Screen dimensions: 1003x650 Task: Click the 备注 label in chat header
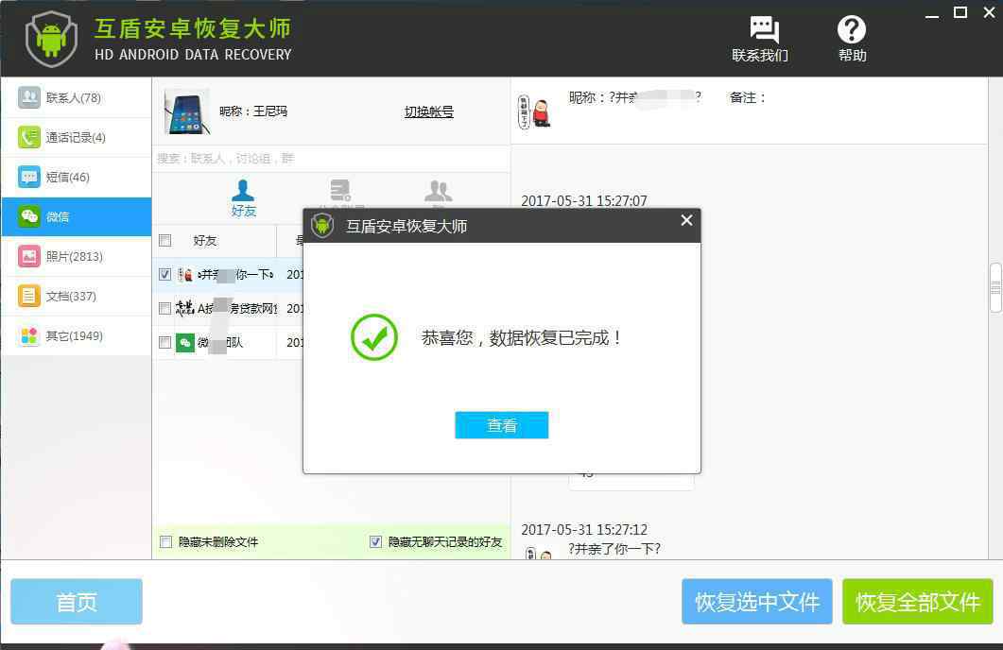[x=747, y=97]
